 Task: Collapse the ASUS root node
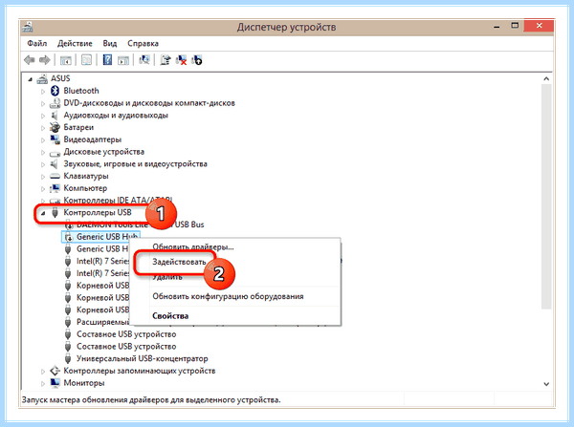(x=31, y=79)
